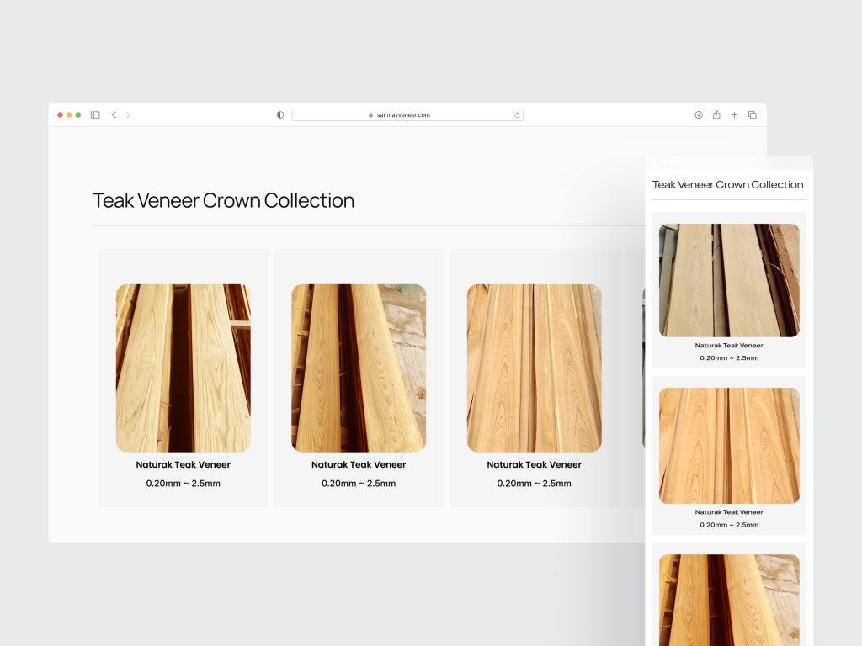The image size is (862, 646).
Task: Open the privacy shield report icon
Action: click(280, 115)
